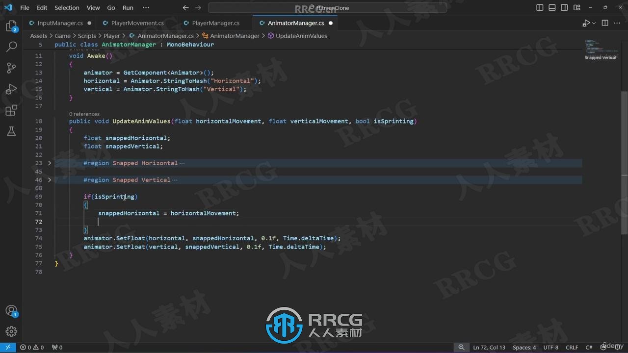This screenshot has height=353, width=628.
Task: Click Game in the breadcrumb path
Action: (x=63, y=36)
